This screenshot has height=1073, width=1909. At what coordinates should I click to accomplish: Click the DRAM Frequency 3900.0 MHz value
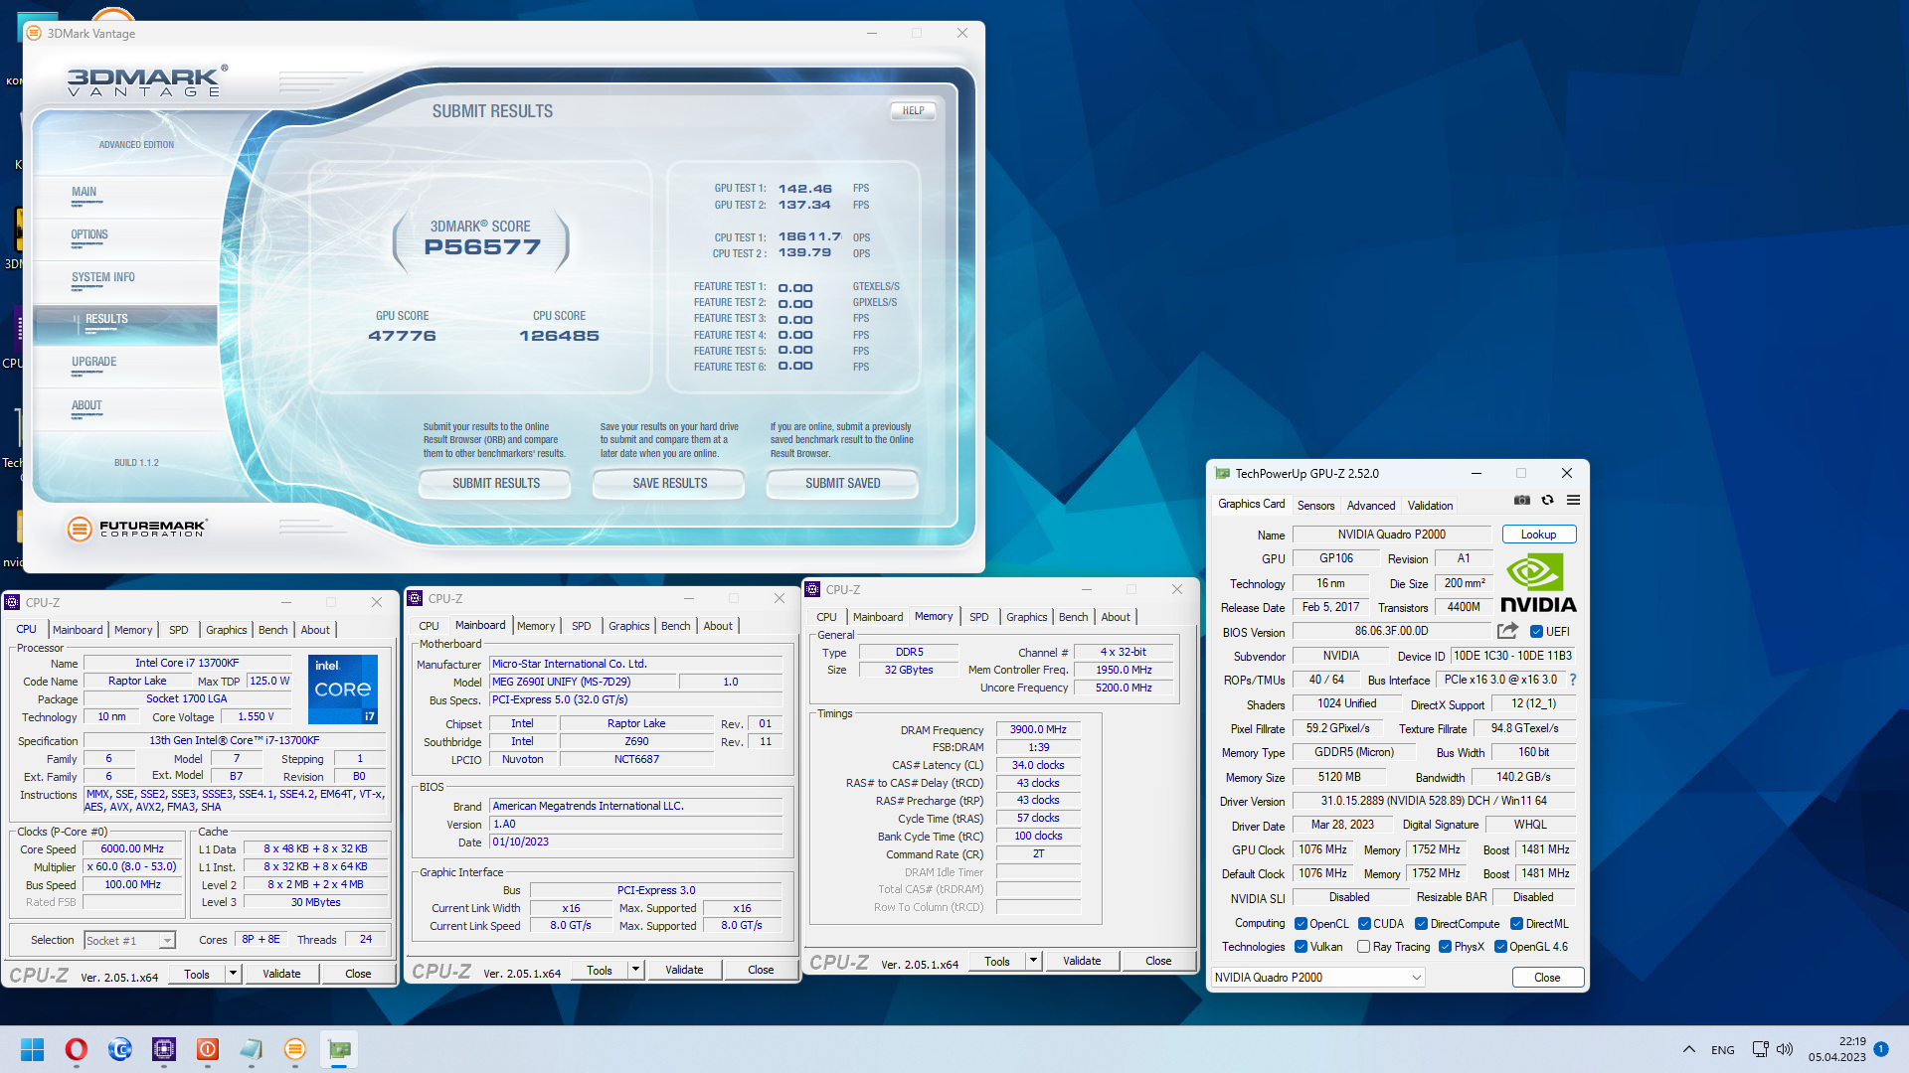[1038, 730]
